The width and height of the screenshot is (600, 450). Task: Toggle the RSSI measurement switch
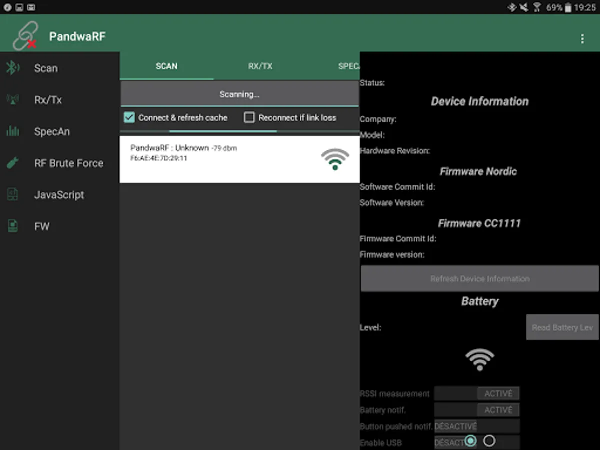(x=477, y=393)
